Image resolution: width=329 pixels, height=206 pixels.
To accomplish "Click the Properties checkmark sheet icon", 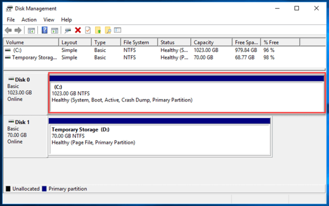I will pos(88,30).
